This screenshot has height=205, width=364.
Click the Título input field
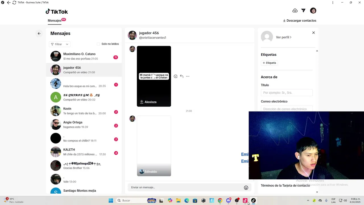pyautogui.click(x=287, y=93)
